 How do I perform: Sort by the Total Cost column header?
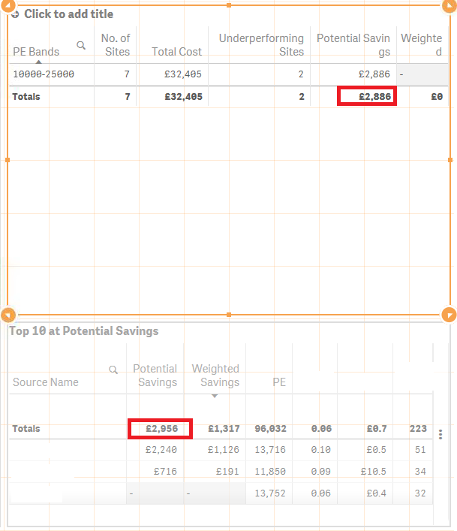pos(176,52)
